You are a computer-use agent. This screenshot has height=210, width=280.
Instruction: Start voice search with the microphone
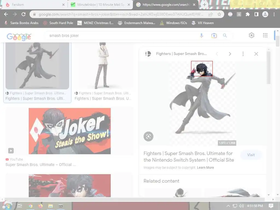[x=202, y=36]
